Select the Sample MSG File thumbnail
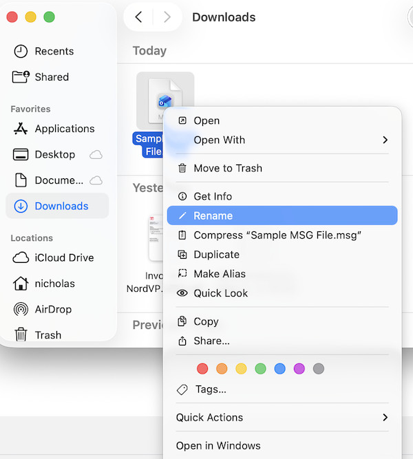The image size is (413, 459). (165, 100)
